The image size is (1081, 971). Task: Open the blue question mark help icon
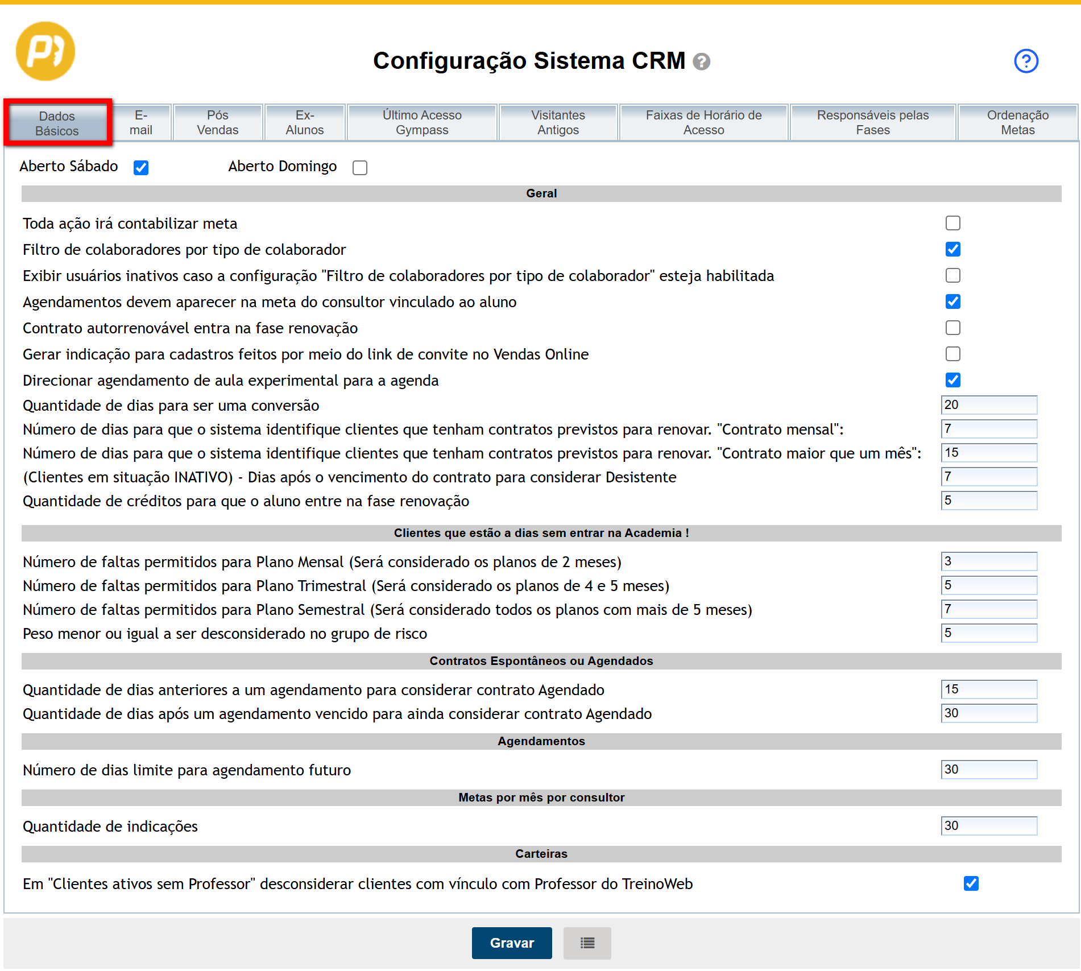click(x=1026, y=61)
